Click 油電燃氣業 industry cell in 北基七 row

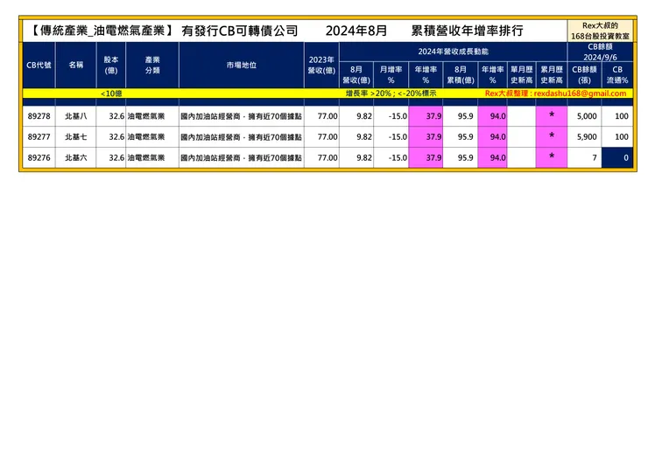point(152,137)
